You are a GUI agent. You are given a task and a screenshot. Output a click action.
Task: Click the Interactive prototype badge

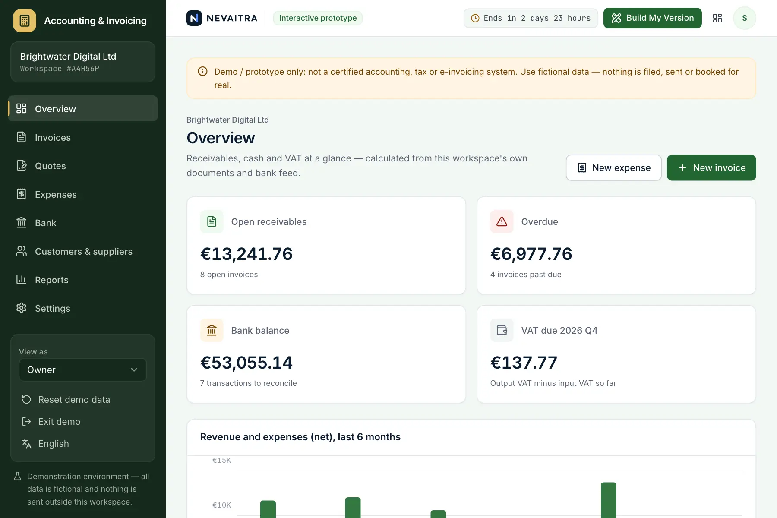pos(318,18)
